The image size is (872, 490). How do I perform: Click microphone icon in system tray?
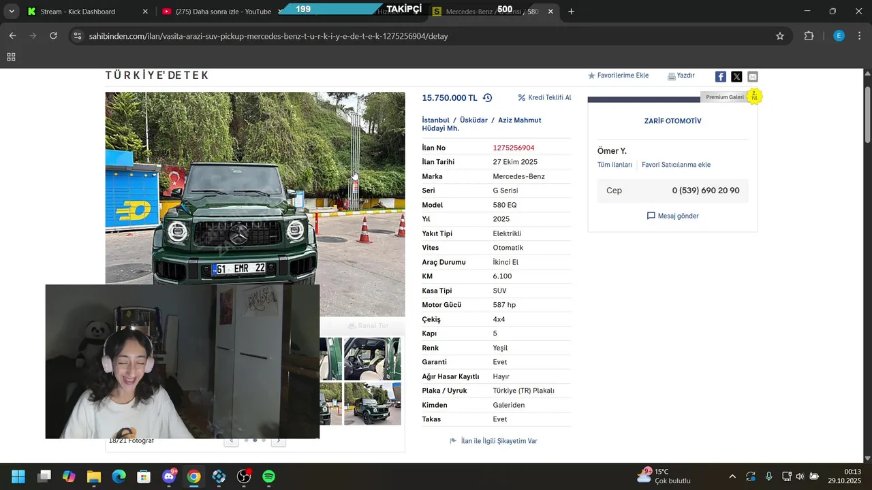tap(768, 476)
